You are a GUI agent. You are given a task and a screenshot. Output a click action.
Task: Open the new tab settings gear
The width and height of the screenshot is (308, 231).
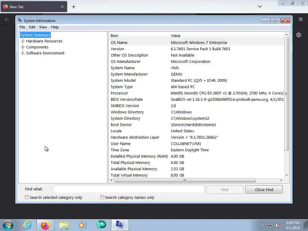299,35
